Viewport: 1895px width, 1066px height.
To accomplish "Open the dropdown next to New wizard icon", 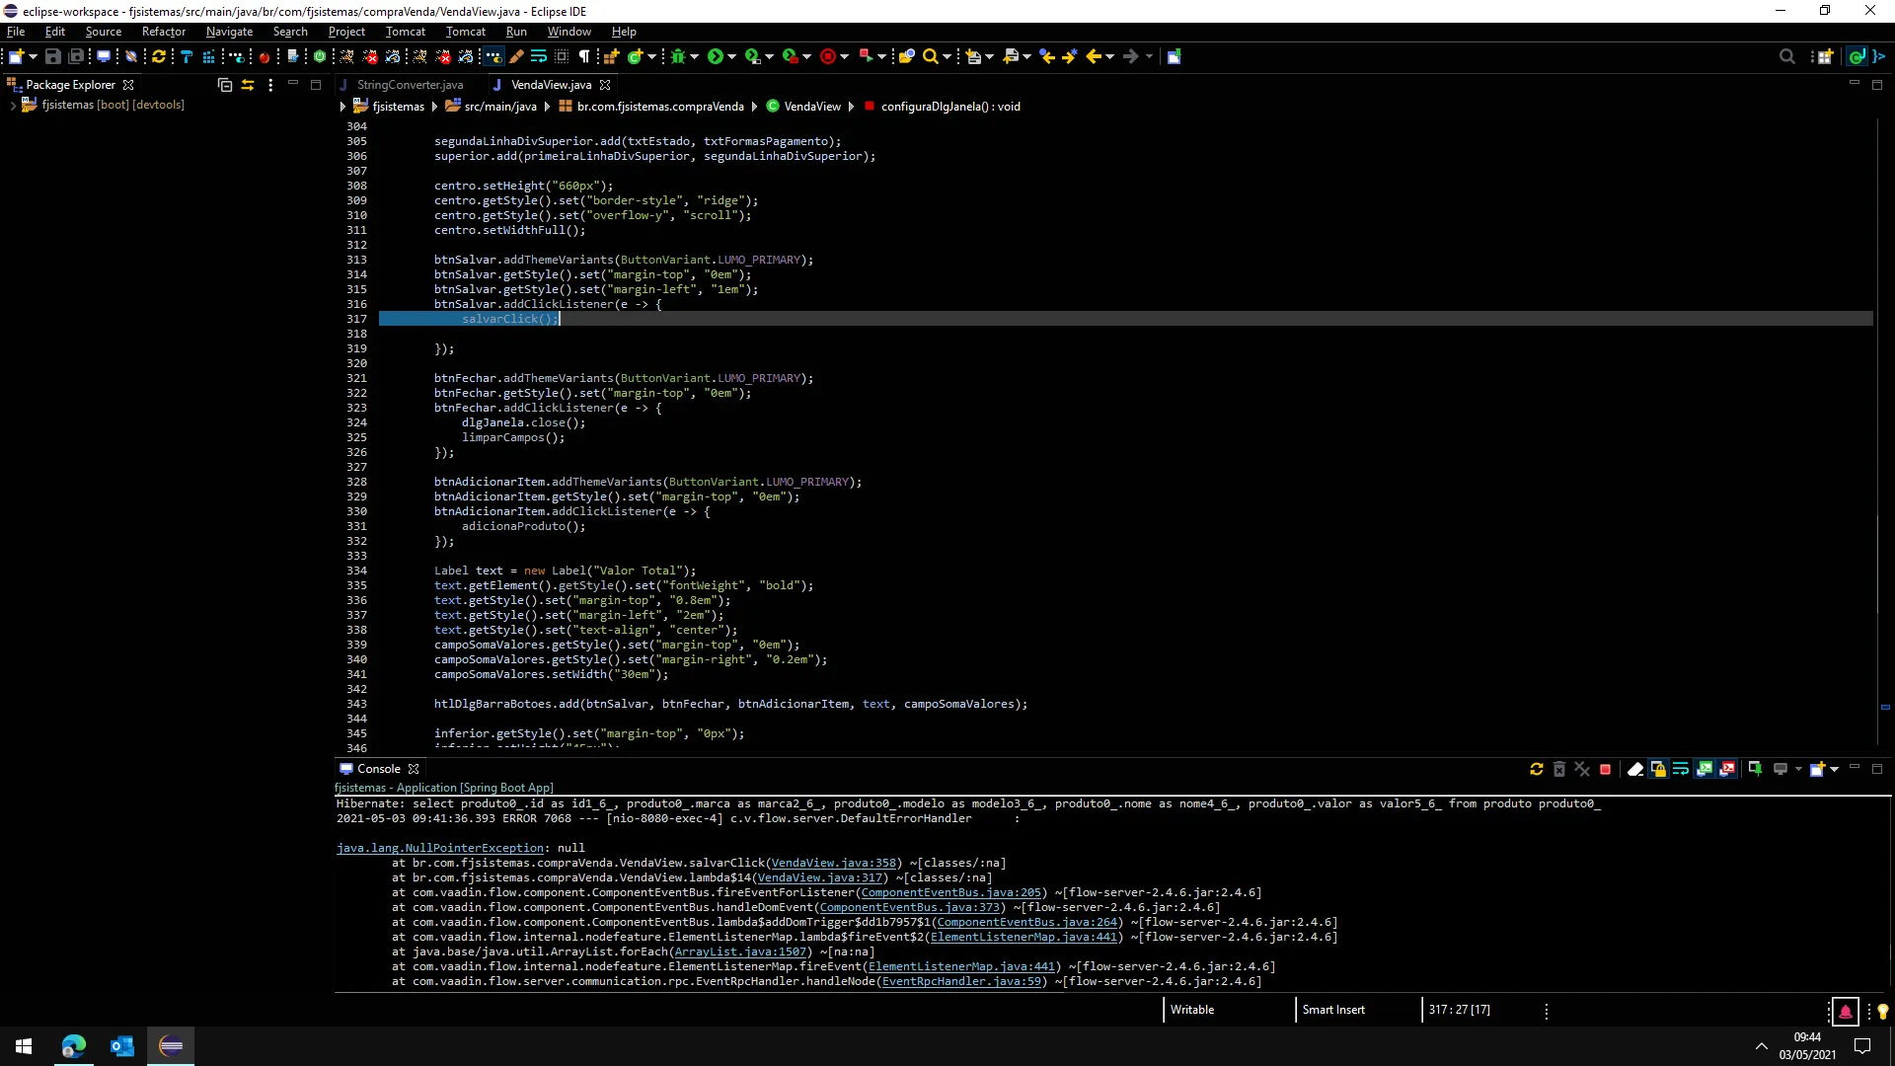I will (33, 56).
